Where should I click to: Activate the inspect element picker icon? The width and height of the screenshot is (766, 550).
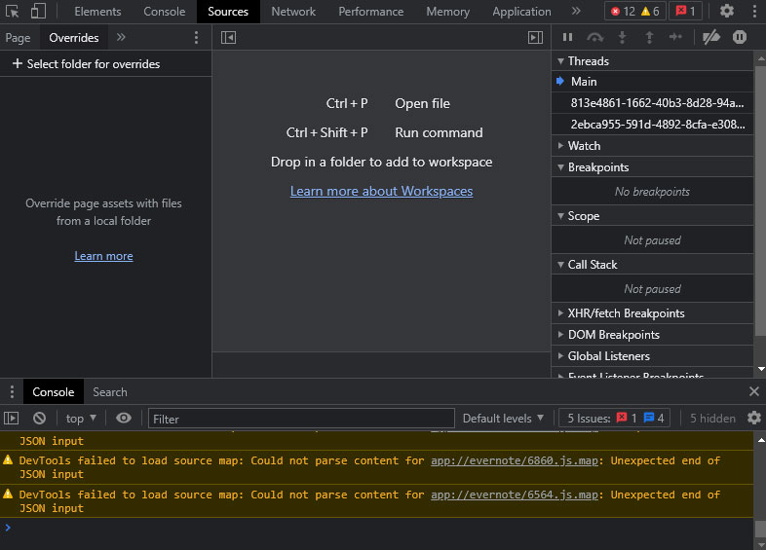click(x=13, y=12)
